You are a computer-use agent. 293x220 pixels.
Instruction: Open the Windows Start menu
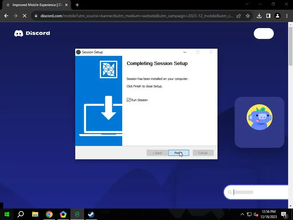pyautogui.click(x=7, y=214)
